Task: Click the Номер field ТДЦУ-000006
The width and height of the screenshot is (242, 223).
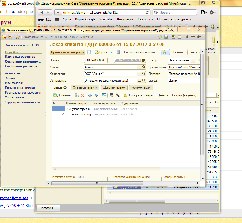Action: (96, 60)
